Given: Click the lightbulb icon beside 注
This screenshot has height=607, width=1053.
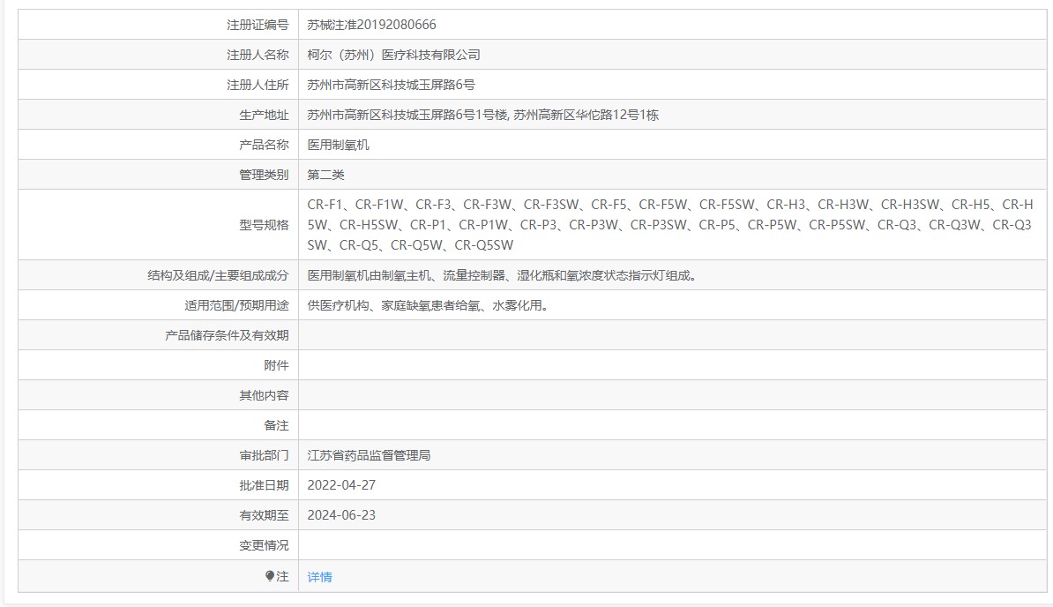Looking at the screenshot, I should tap(270, 576).
